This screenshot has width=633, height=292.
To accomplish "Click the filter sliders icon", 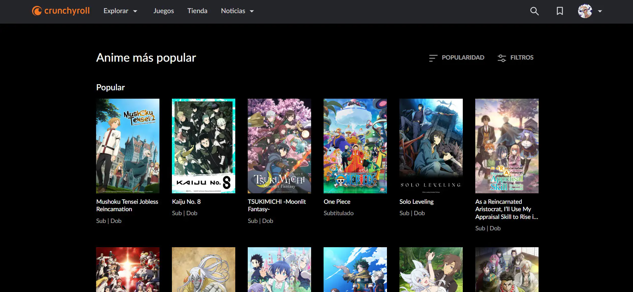I will coord(502,58).
